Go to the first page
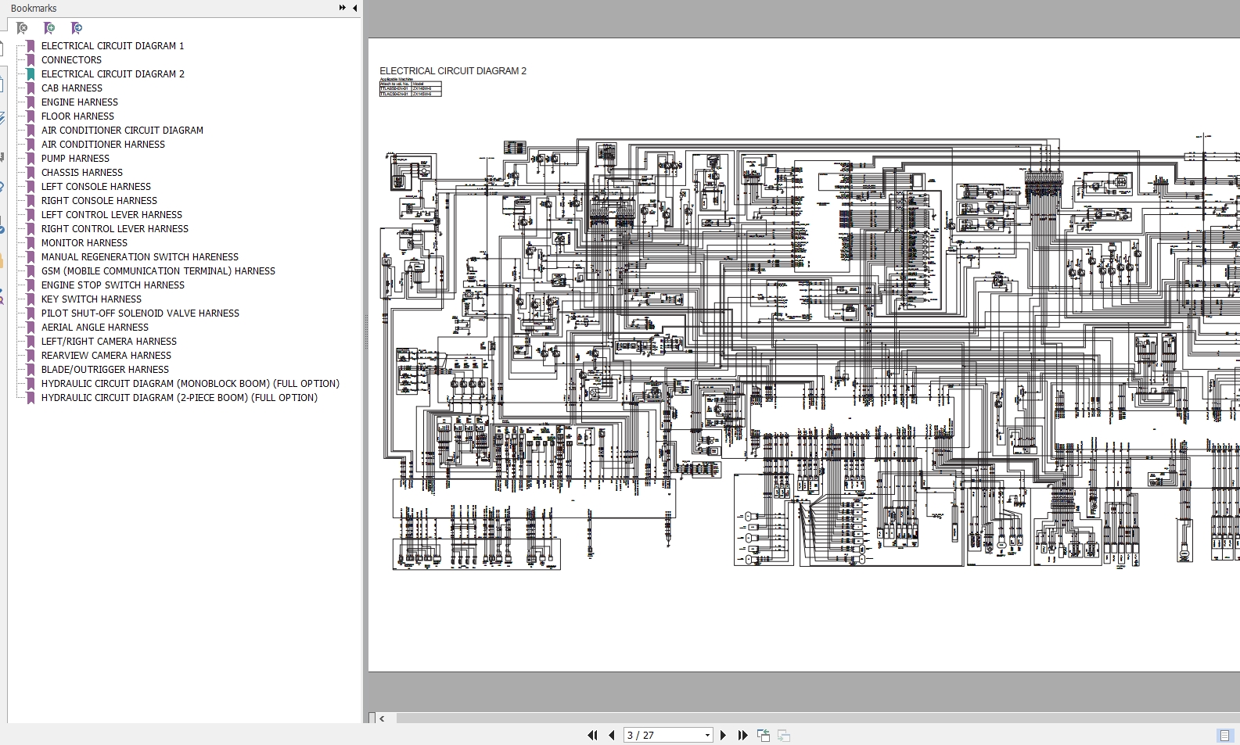Image resolution: width=1240 pixels, height=745 pixels. [592, 735]
